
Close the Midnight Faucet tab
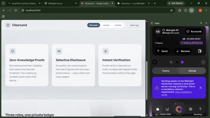pyautogui.click(x=76, y=3)
